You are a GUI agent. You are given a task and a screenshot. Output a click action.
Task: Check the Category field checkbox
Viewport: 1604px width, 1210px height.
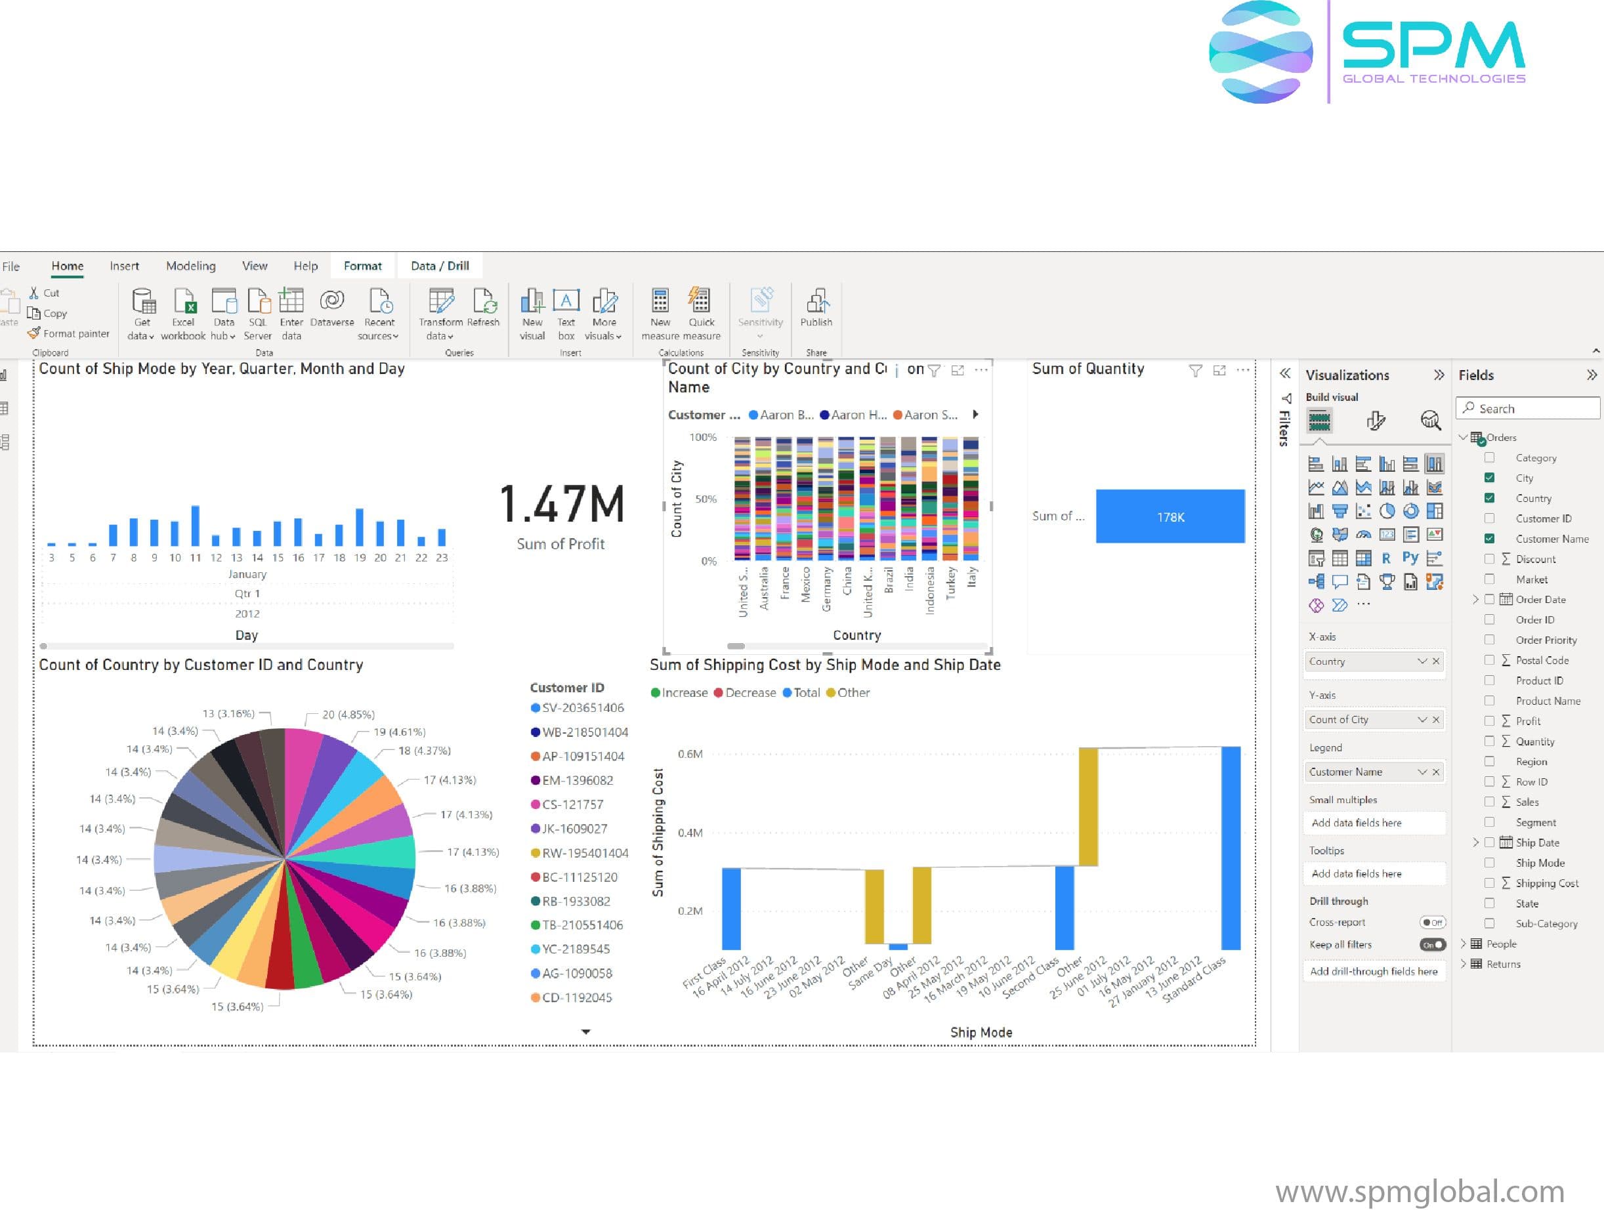click(x=1489, y=457)
